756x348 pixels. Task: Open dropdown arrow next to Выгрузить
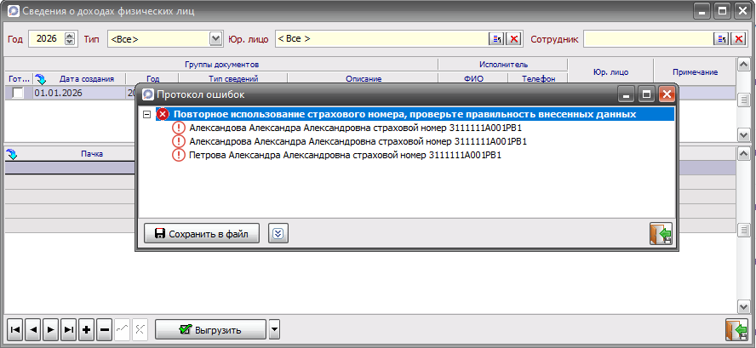(x=274, y=329)
